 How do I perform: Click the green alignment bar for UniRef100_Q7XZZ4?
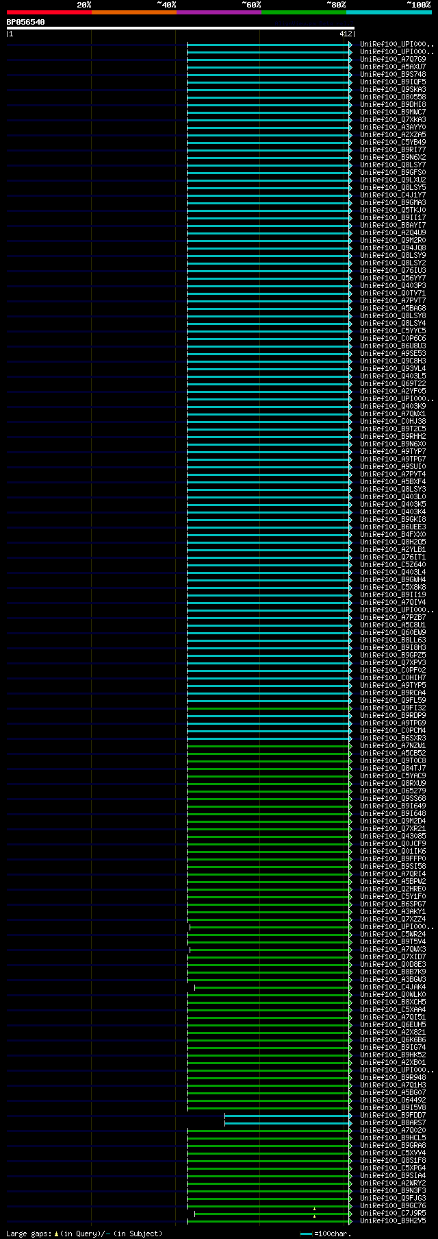pyautogui.click(x=270, y=919)
